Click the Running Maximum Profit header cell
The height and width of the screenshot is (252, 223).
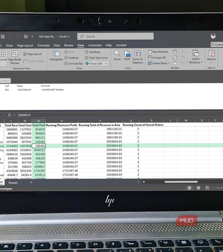62,125
